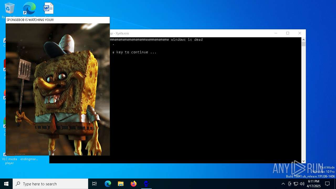Screen dimensions: 336x189
Task: Close the Xyeta.exe console window
Action: coord(300,33)
